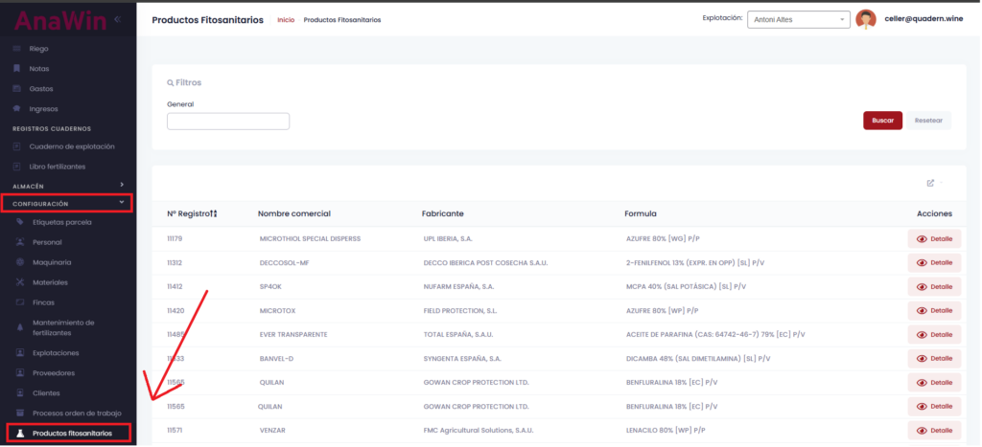
Task: Collapse sidebar with the double-chevron icon
Action: 117,19
